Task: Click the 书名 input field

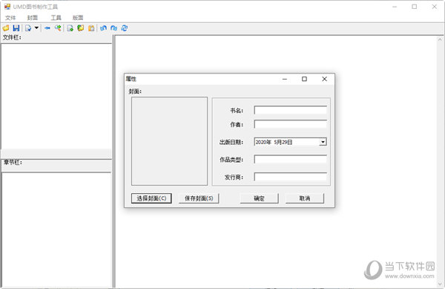Action: pyautogui.click(x=290, y=110)
